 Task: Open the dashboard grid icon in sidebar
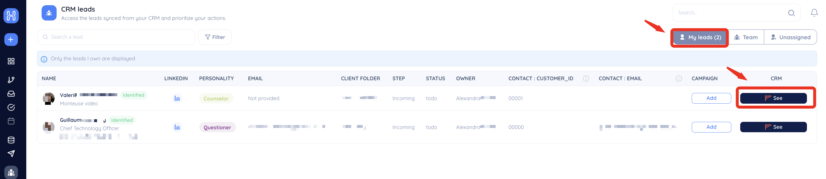(11, 61)
